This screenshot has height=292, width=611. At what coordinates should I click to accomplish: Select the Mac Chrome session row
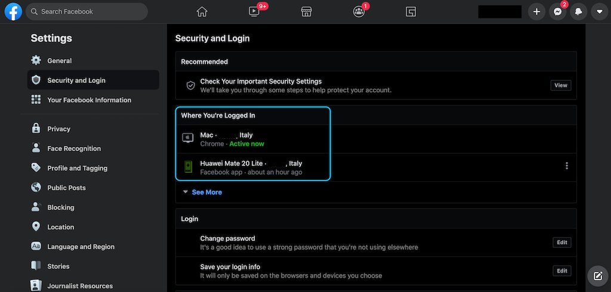[x=376, y=139]
